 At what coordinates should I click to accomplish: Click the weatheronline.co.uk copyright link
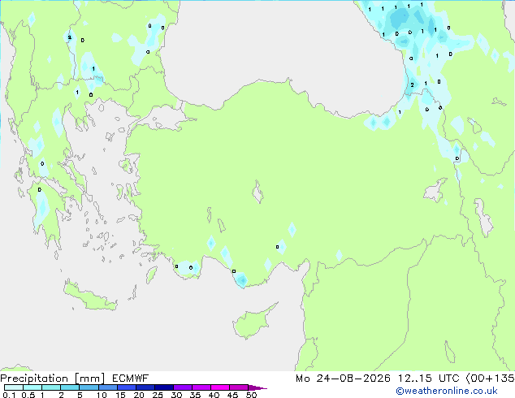(x=447, y=391)
